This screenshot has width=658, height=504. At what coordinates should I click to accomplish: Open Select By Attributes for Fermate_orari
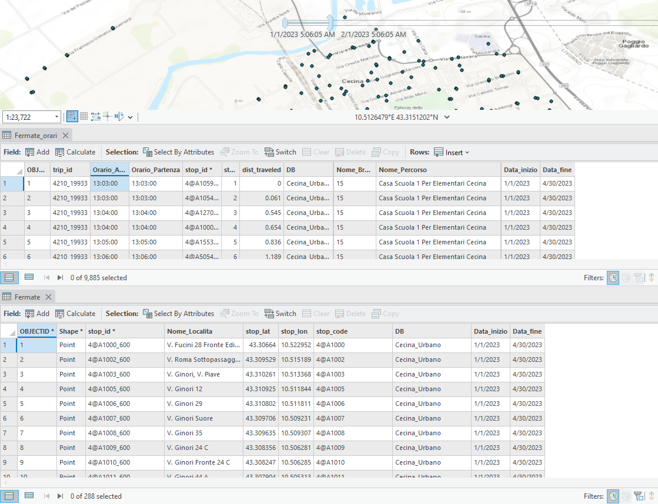tap(178, 152)
